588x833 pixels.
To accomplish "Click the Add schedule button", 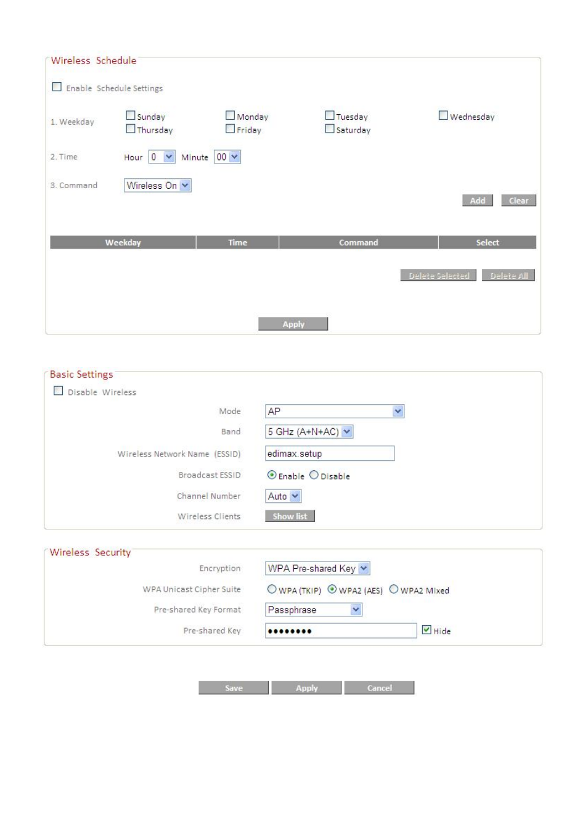I will tap(478, 201).
